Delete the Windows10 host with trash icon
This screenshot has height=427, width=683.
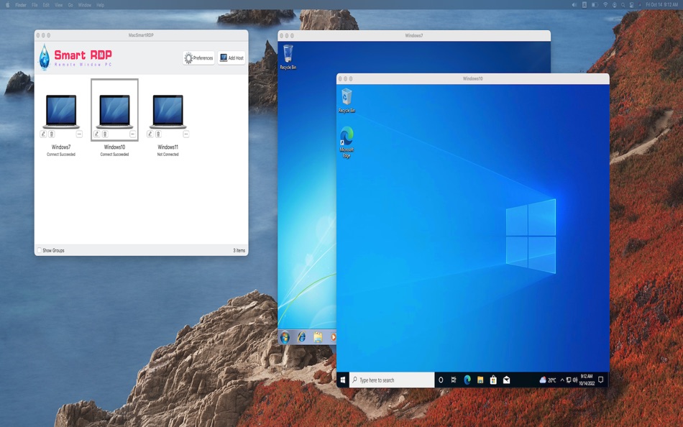[x=105, y=134]
